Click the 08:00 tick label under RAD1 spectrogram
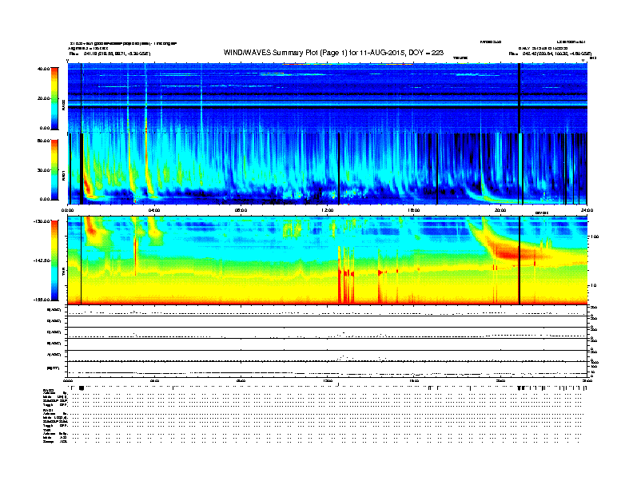Image resolution: width=633 pixels, height=489 pixels. point(241,210)
